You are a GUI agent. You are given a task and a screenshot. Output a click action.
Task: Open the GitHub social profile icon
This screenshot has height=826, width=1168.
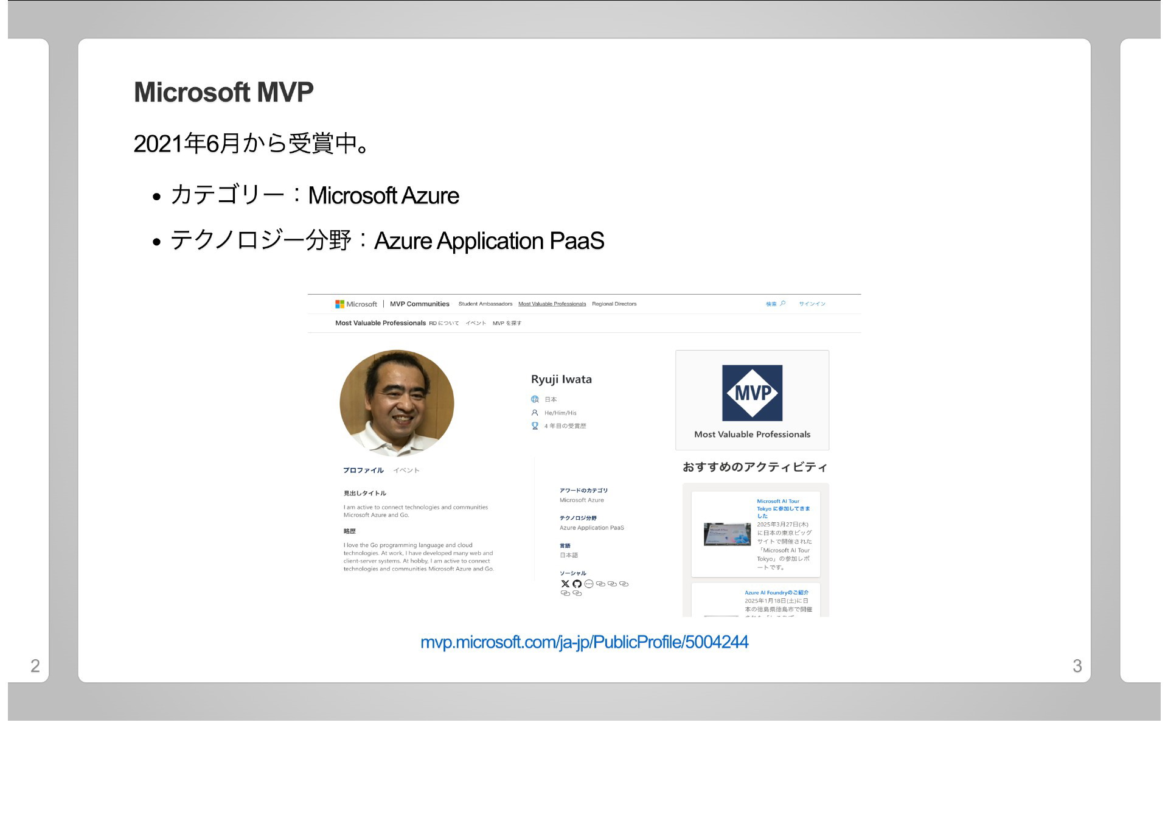coord(577,584)
